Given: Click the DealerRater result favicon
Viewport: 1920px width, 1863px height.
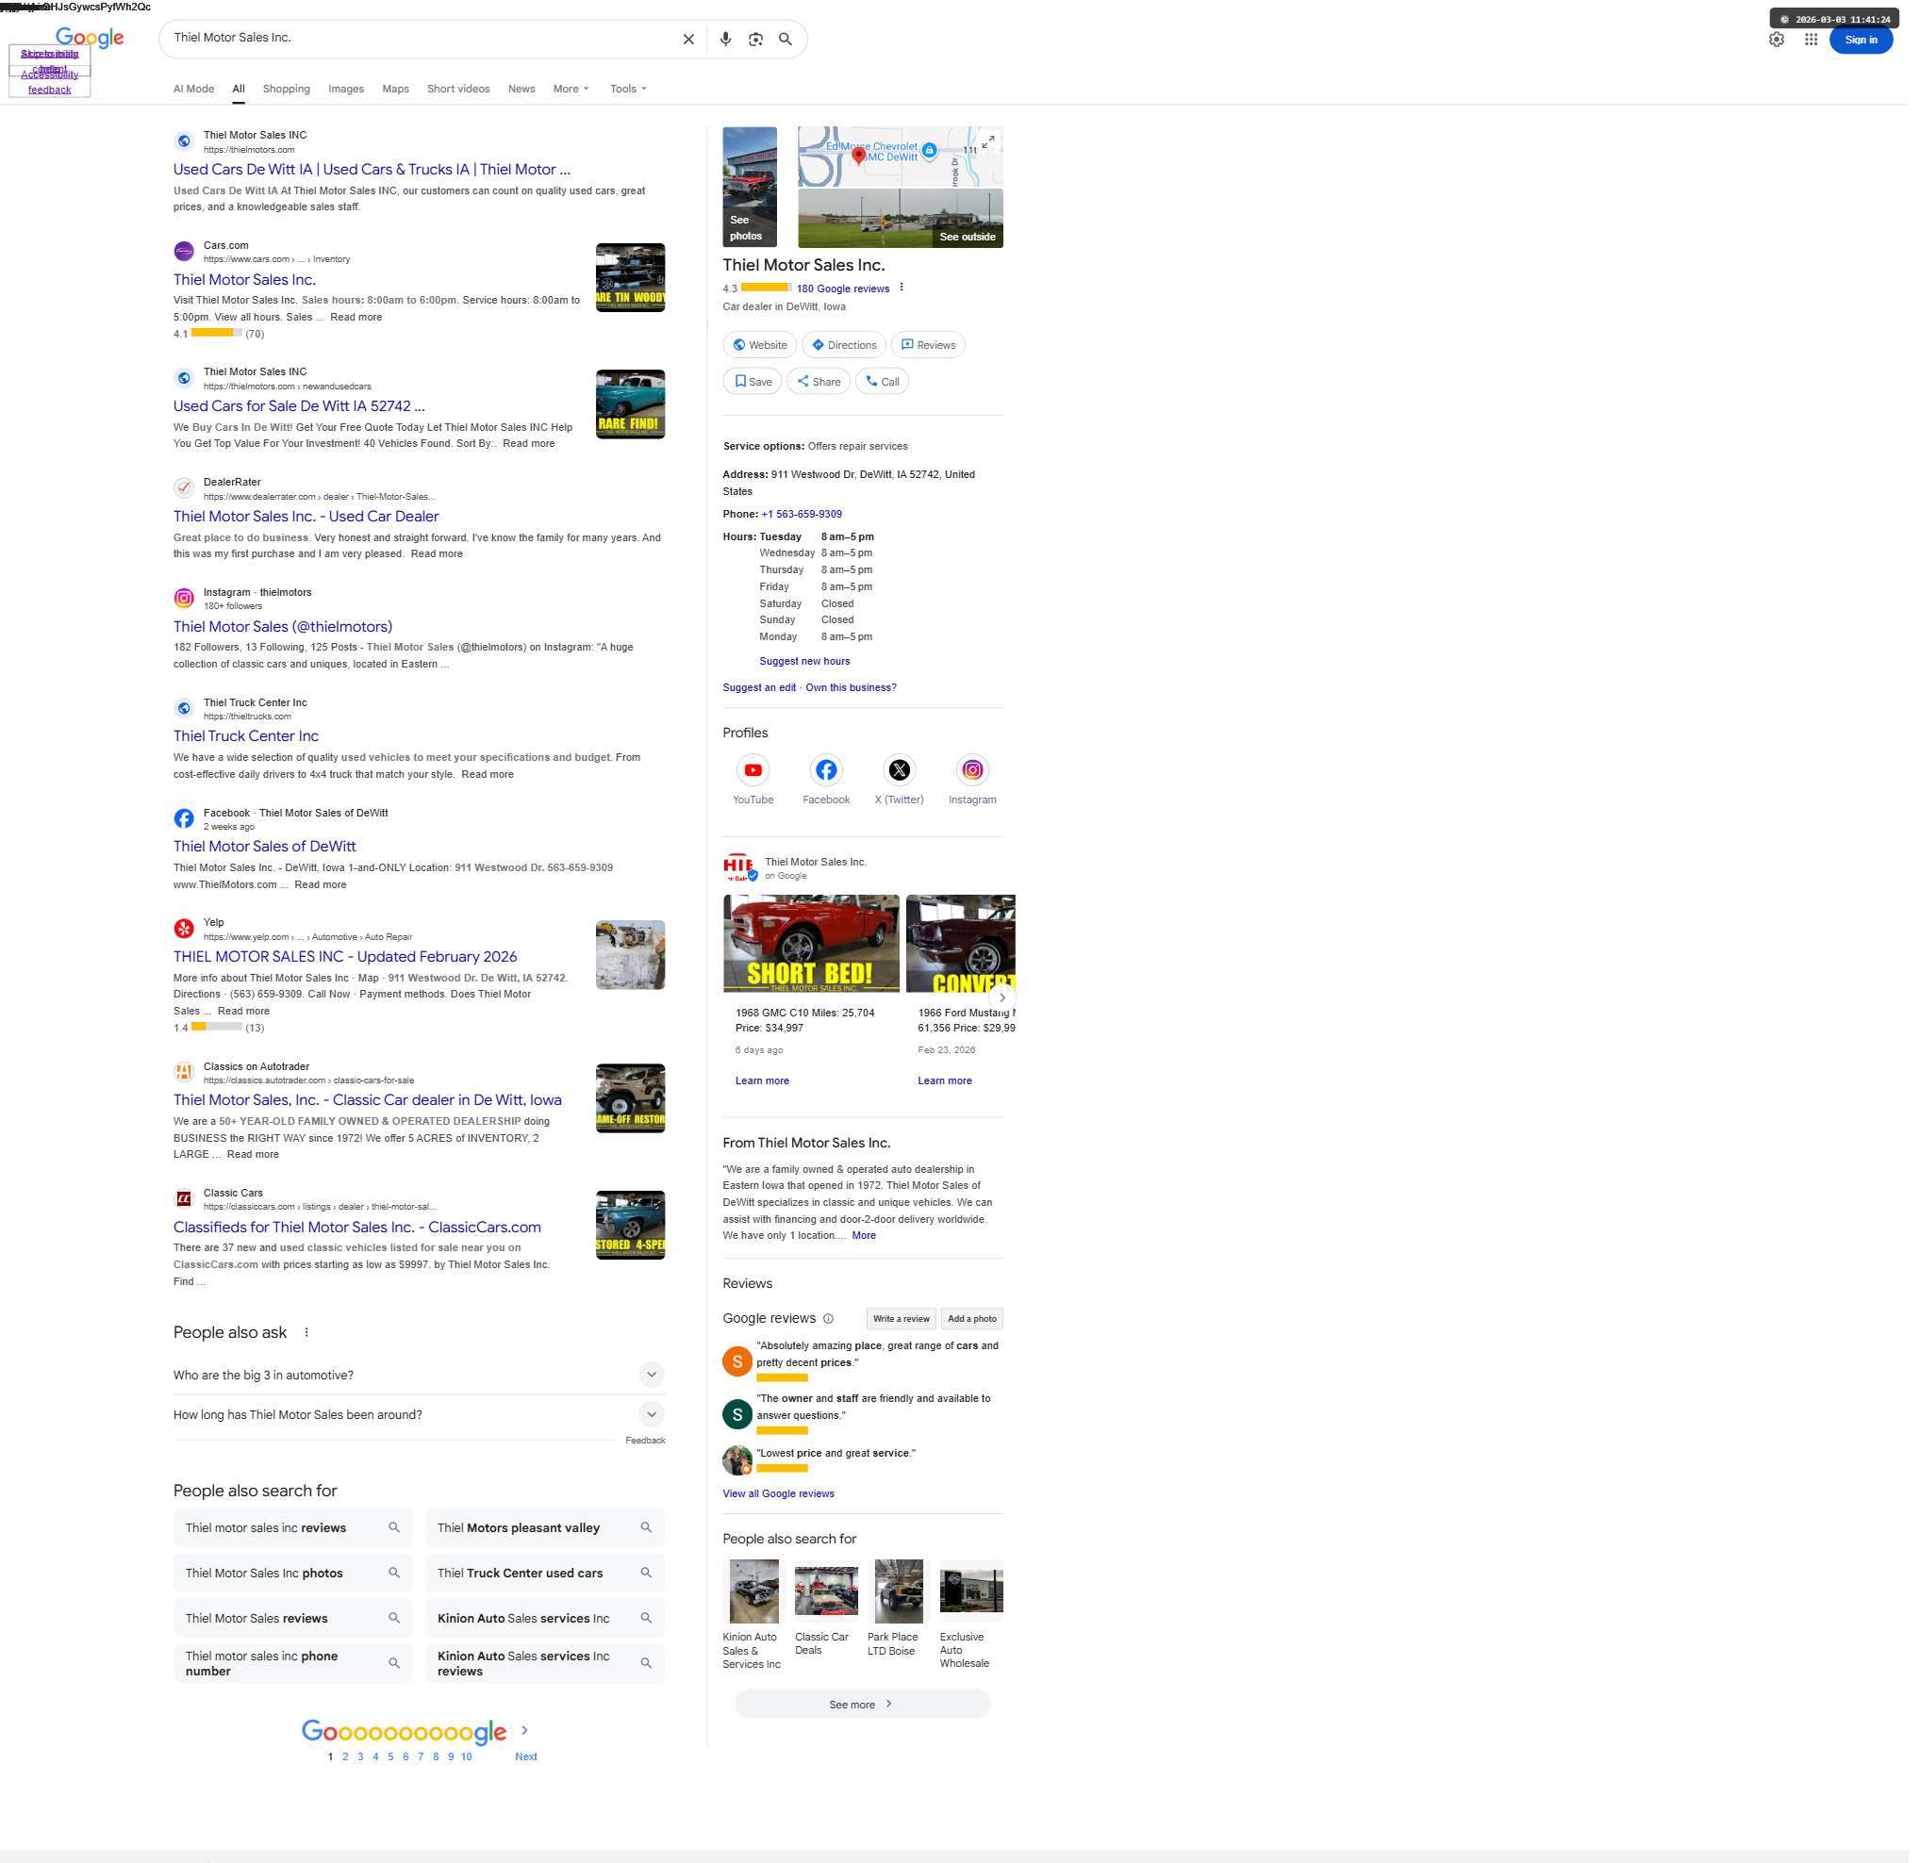Looking at the screenshot, I should point(183,487).
